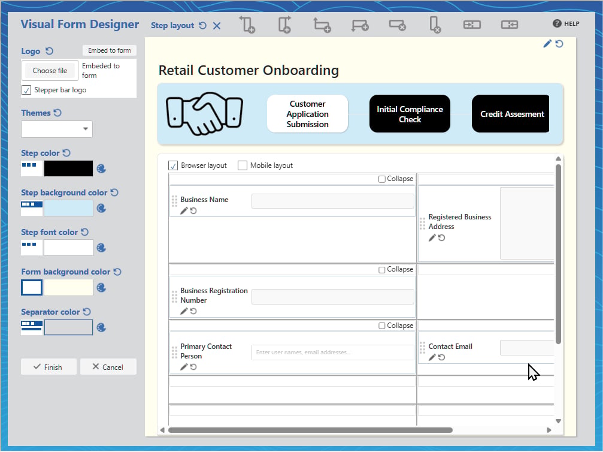Open the Step background color palette picker
This screenshot has height=452, width=603.
tap(101, 208)
